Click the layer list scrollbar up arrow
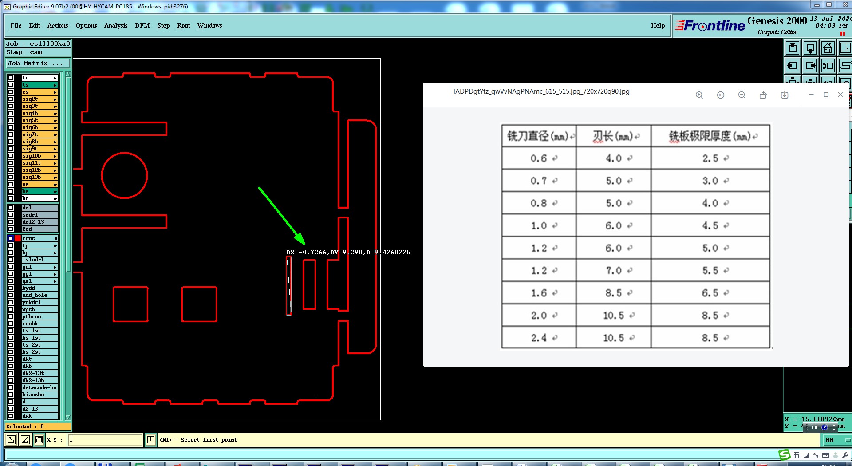Screen dimensions: 852x466 [68, 75]
